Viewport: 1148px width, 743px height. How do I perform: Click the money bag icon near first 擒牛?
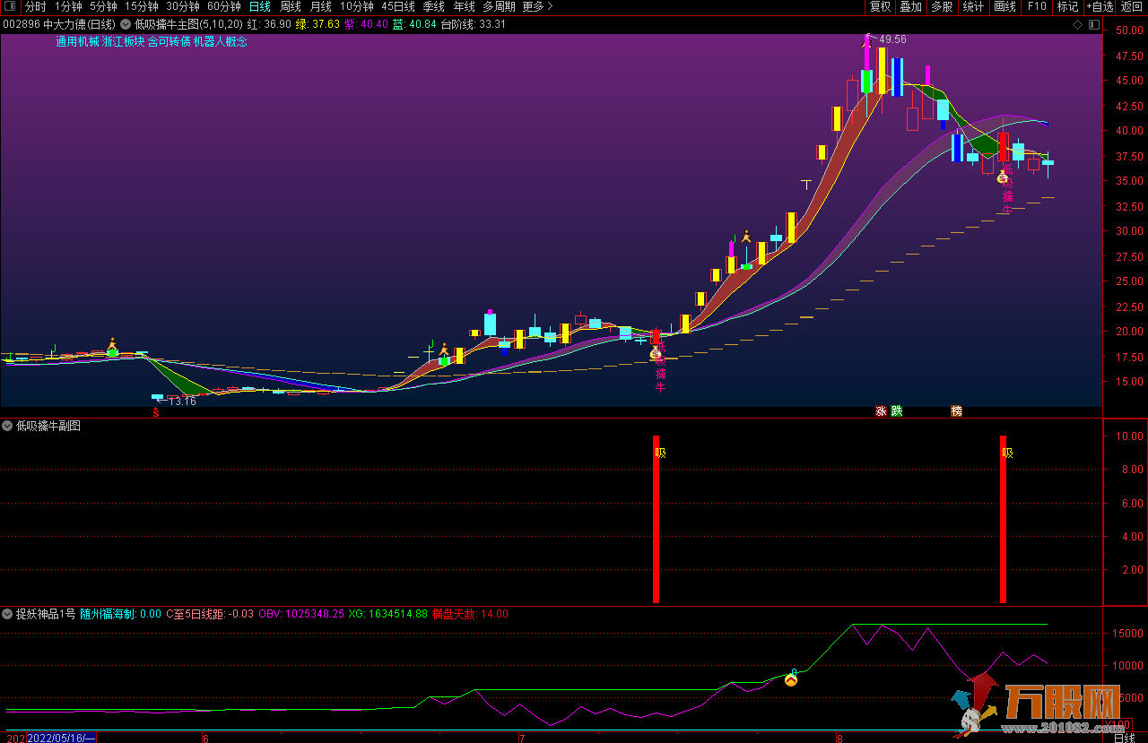pos(656,353)
